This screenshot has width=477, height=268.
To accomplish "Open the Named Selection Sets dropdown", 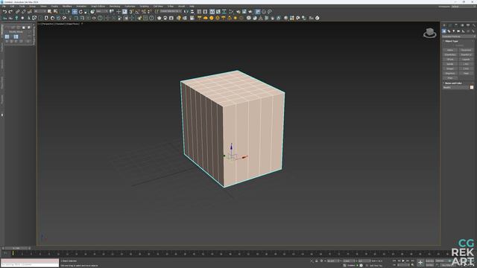I will pos(171,12).
